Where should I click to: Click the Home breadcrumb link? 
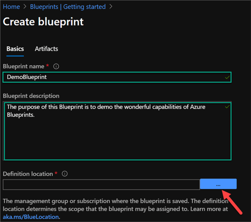tap(11, 7)
